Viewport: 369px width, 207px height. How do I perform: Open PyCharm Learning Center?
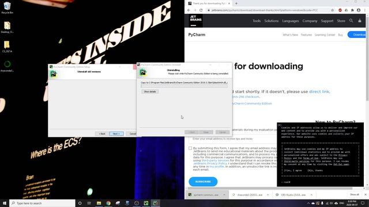[325, 34]
